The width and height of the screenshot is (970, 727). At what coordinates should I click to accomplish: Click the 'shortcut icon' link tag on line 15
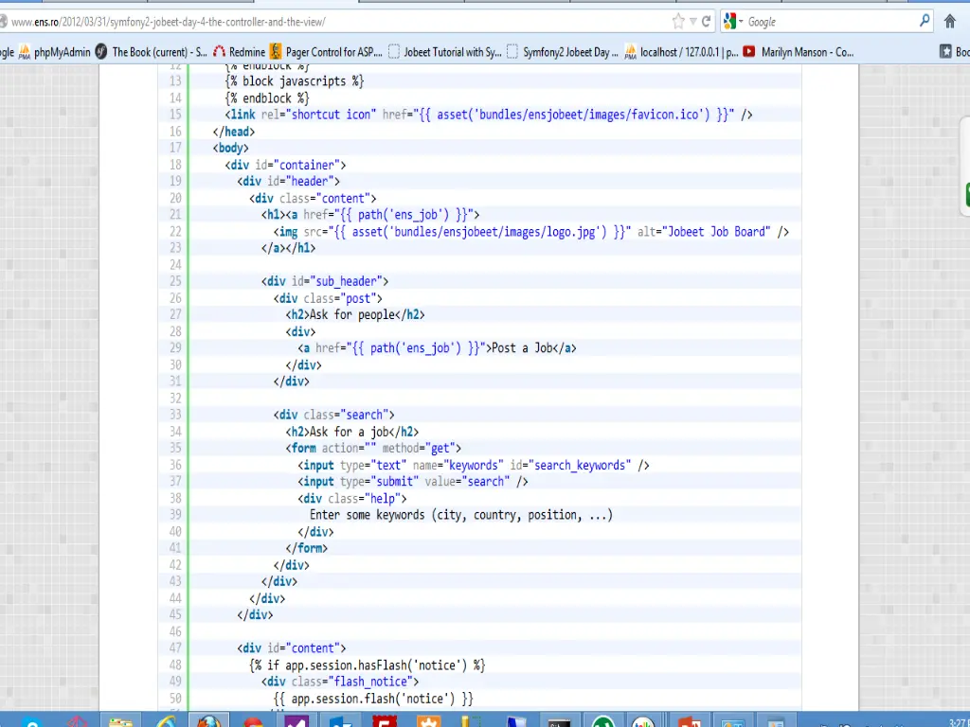click(x=489, y=115)
